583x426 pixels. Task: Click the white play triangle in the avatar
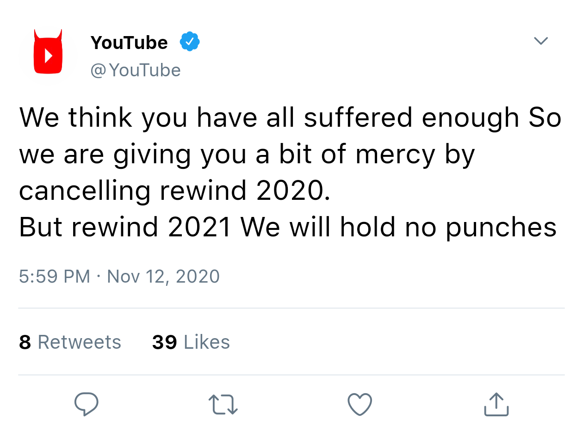pos(49,56)
